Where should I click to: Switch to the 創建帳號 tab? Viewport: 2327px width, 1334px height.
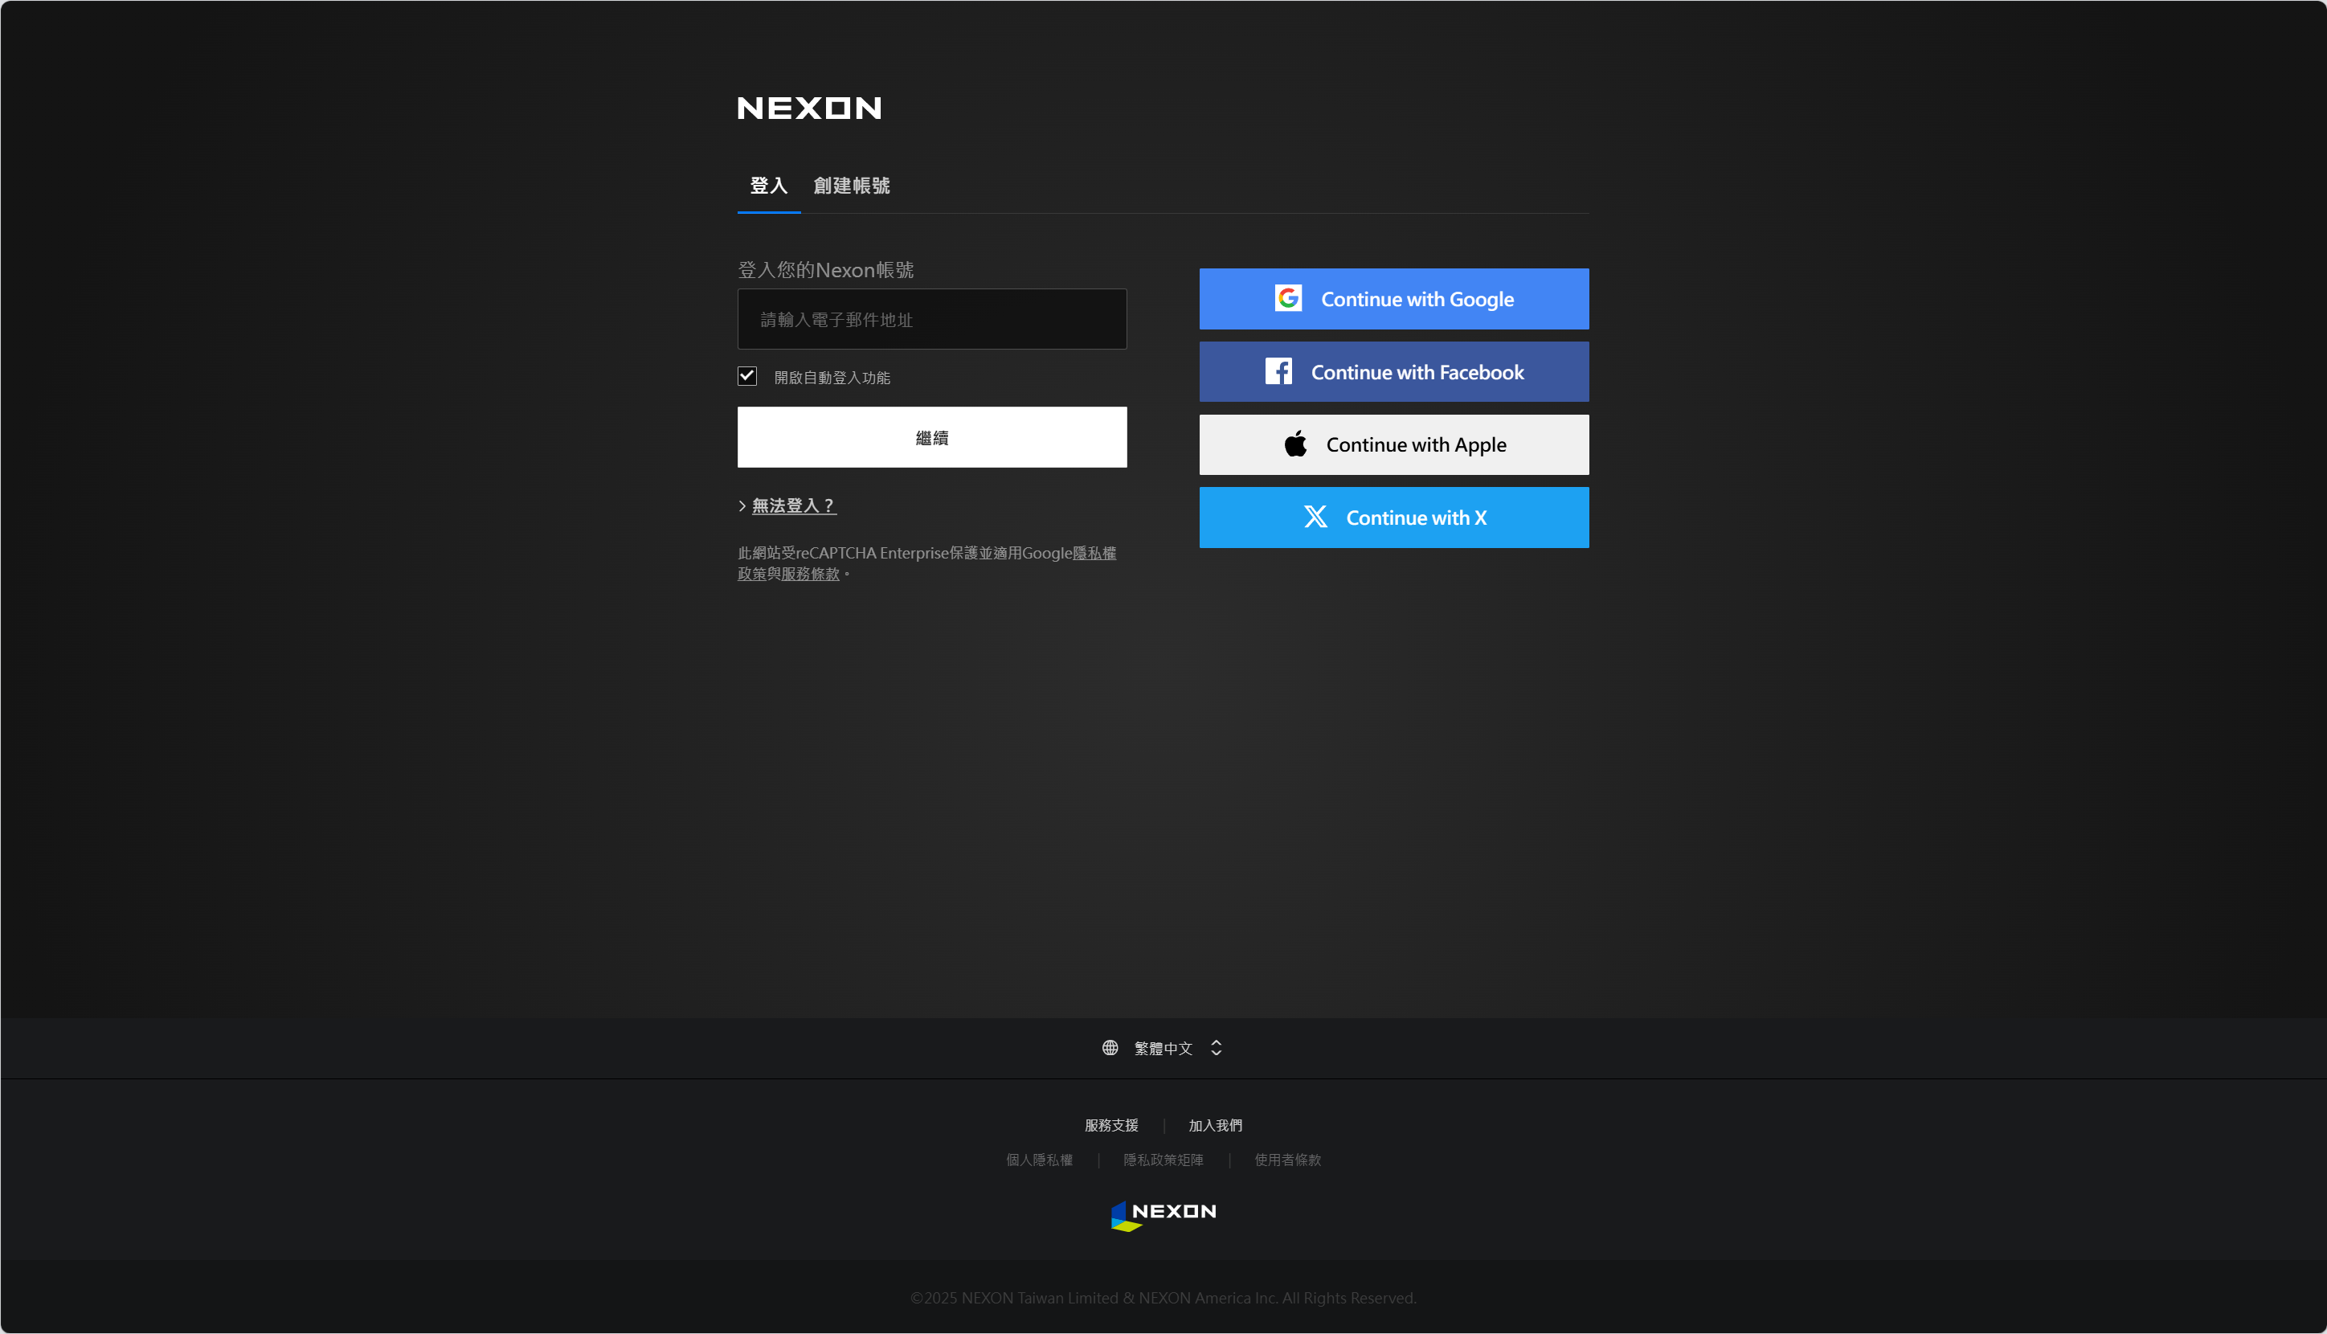(x=851, y=186)
